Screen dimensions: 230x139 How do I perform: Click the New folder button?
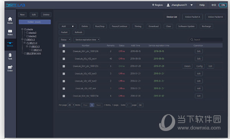click(22, 15)
